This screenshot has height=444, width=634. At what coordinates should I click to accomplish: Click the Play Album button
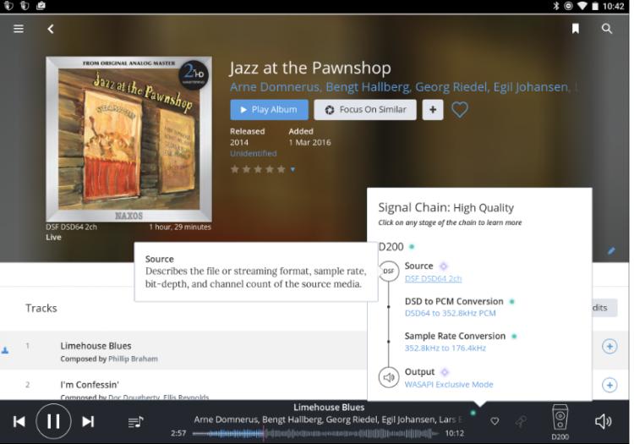coord(270,110)
